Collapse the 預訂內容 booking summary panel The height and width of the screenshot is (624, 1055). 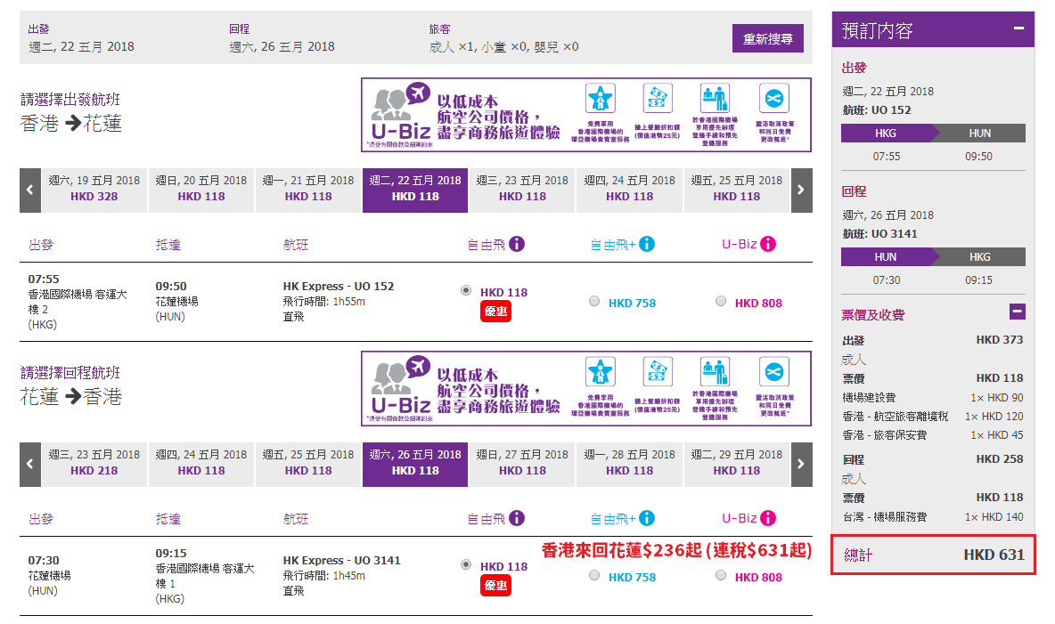click(x=1018, y=28)
